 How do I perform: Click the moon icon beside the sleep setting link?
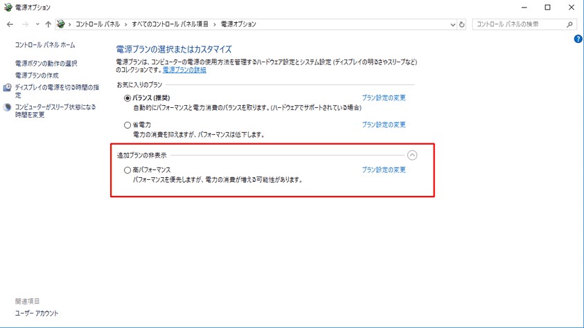(8, 107)
